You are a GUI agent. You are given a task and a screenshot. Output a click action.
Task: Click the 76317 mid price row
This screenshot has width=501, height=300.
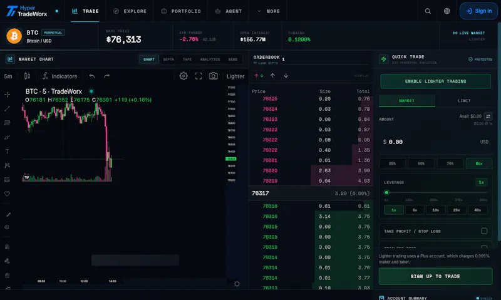point(311,194)
